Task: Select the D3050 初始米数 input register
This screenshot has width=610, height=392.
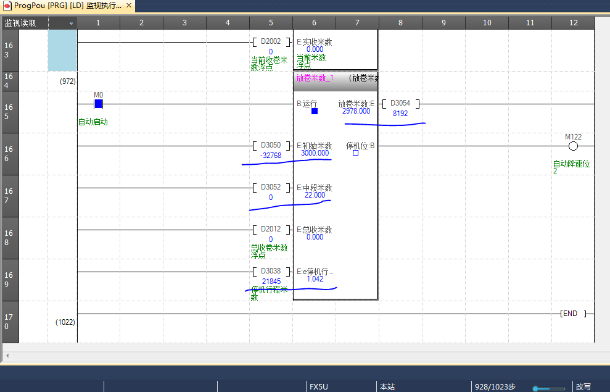Action: pyautogui.click(x=271, y=146)
